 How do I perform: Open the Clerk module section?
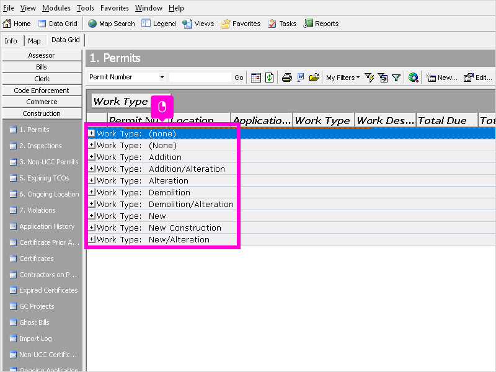tap(42, 79)
